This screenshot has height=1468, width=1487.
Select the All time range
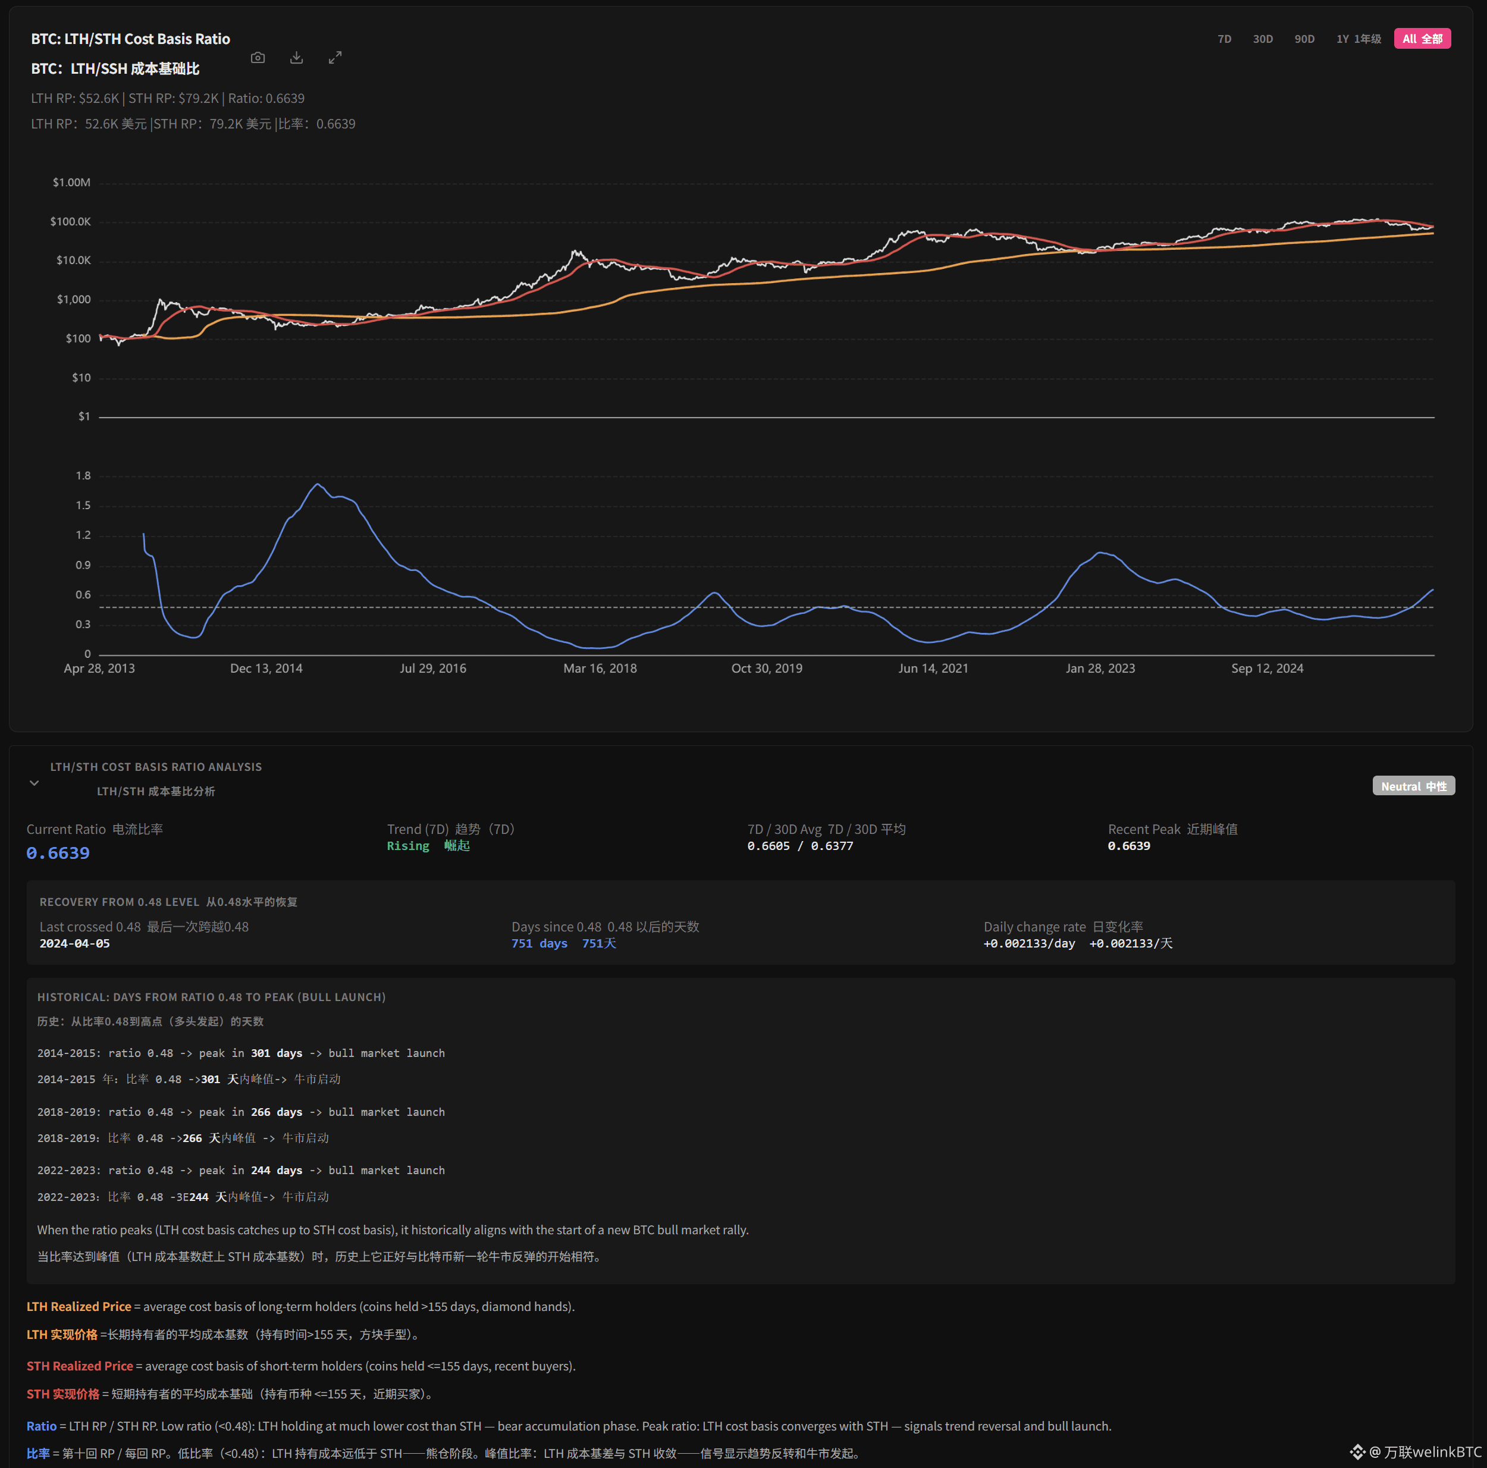[1422, 39]
